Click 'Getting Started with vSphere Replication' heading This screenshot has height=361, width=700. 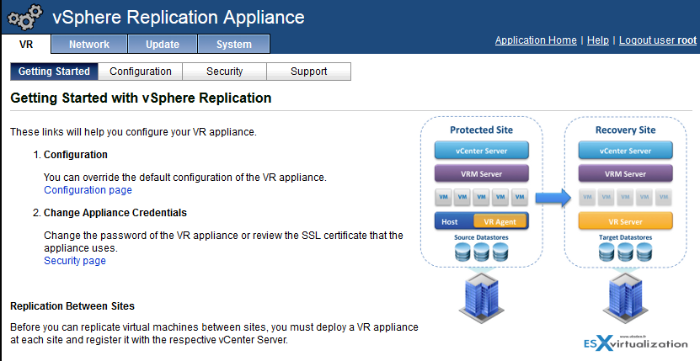coord(141,98)
